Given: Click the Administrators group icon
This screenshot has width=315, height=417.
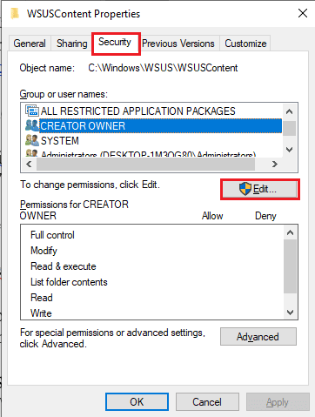Looking at the screenshot, I should [32, 153].
